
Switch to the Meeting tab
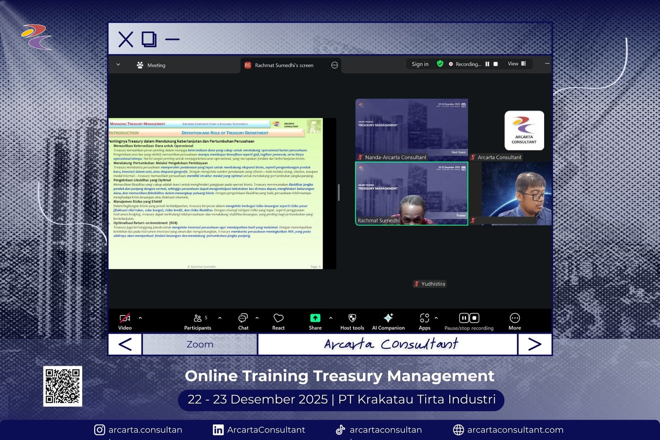click(x=151, y=65)
